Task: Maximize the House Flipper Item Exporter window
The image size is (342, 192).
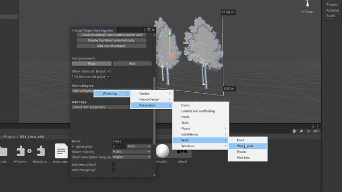Action: coord(149,30)
